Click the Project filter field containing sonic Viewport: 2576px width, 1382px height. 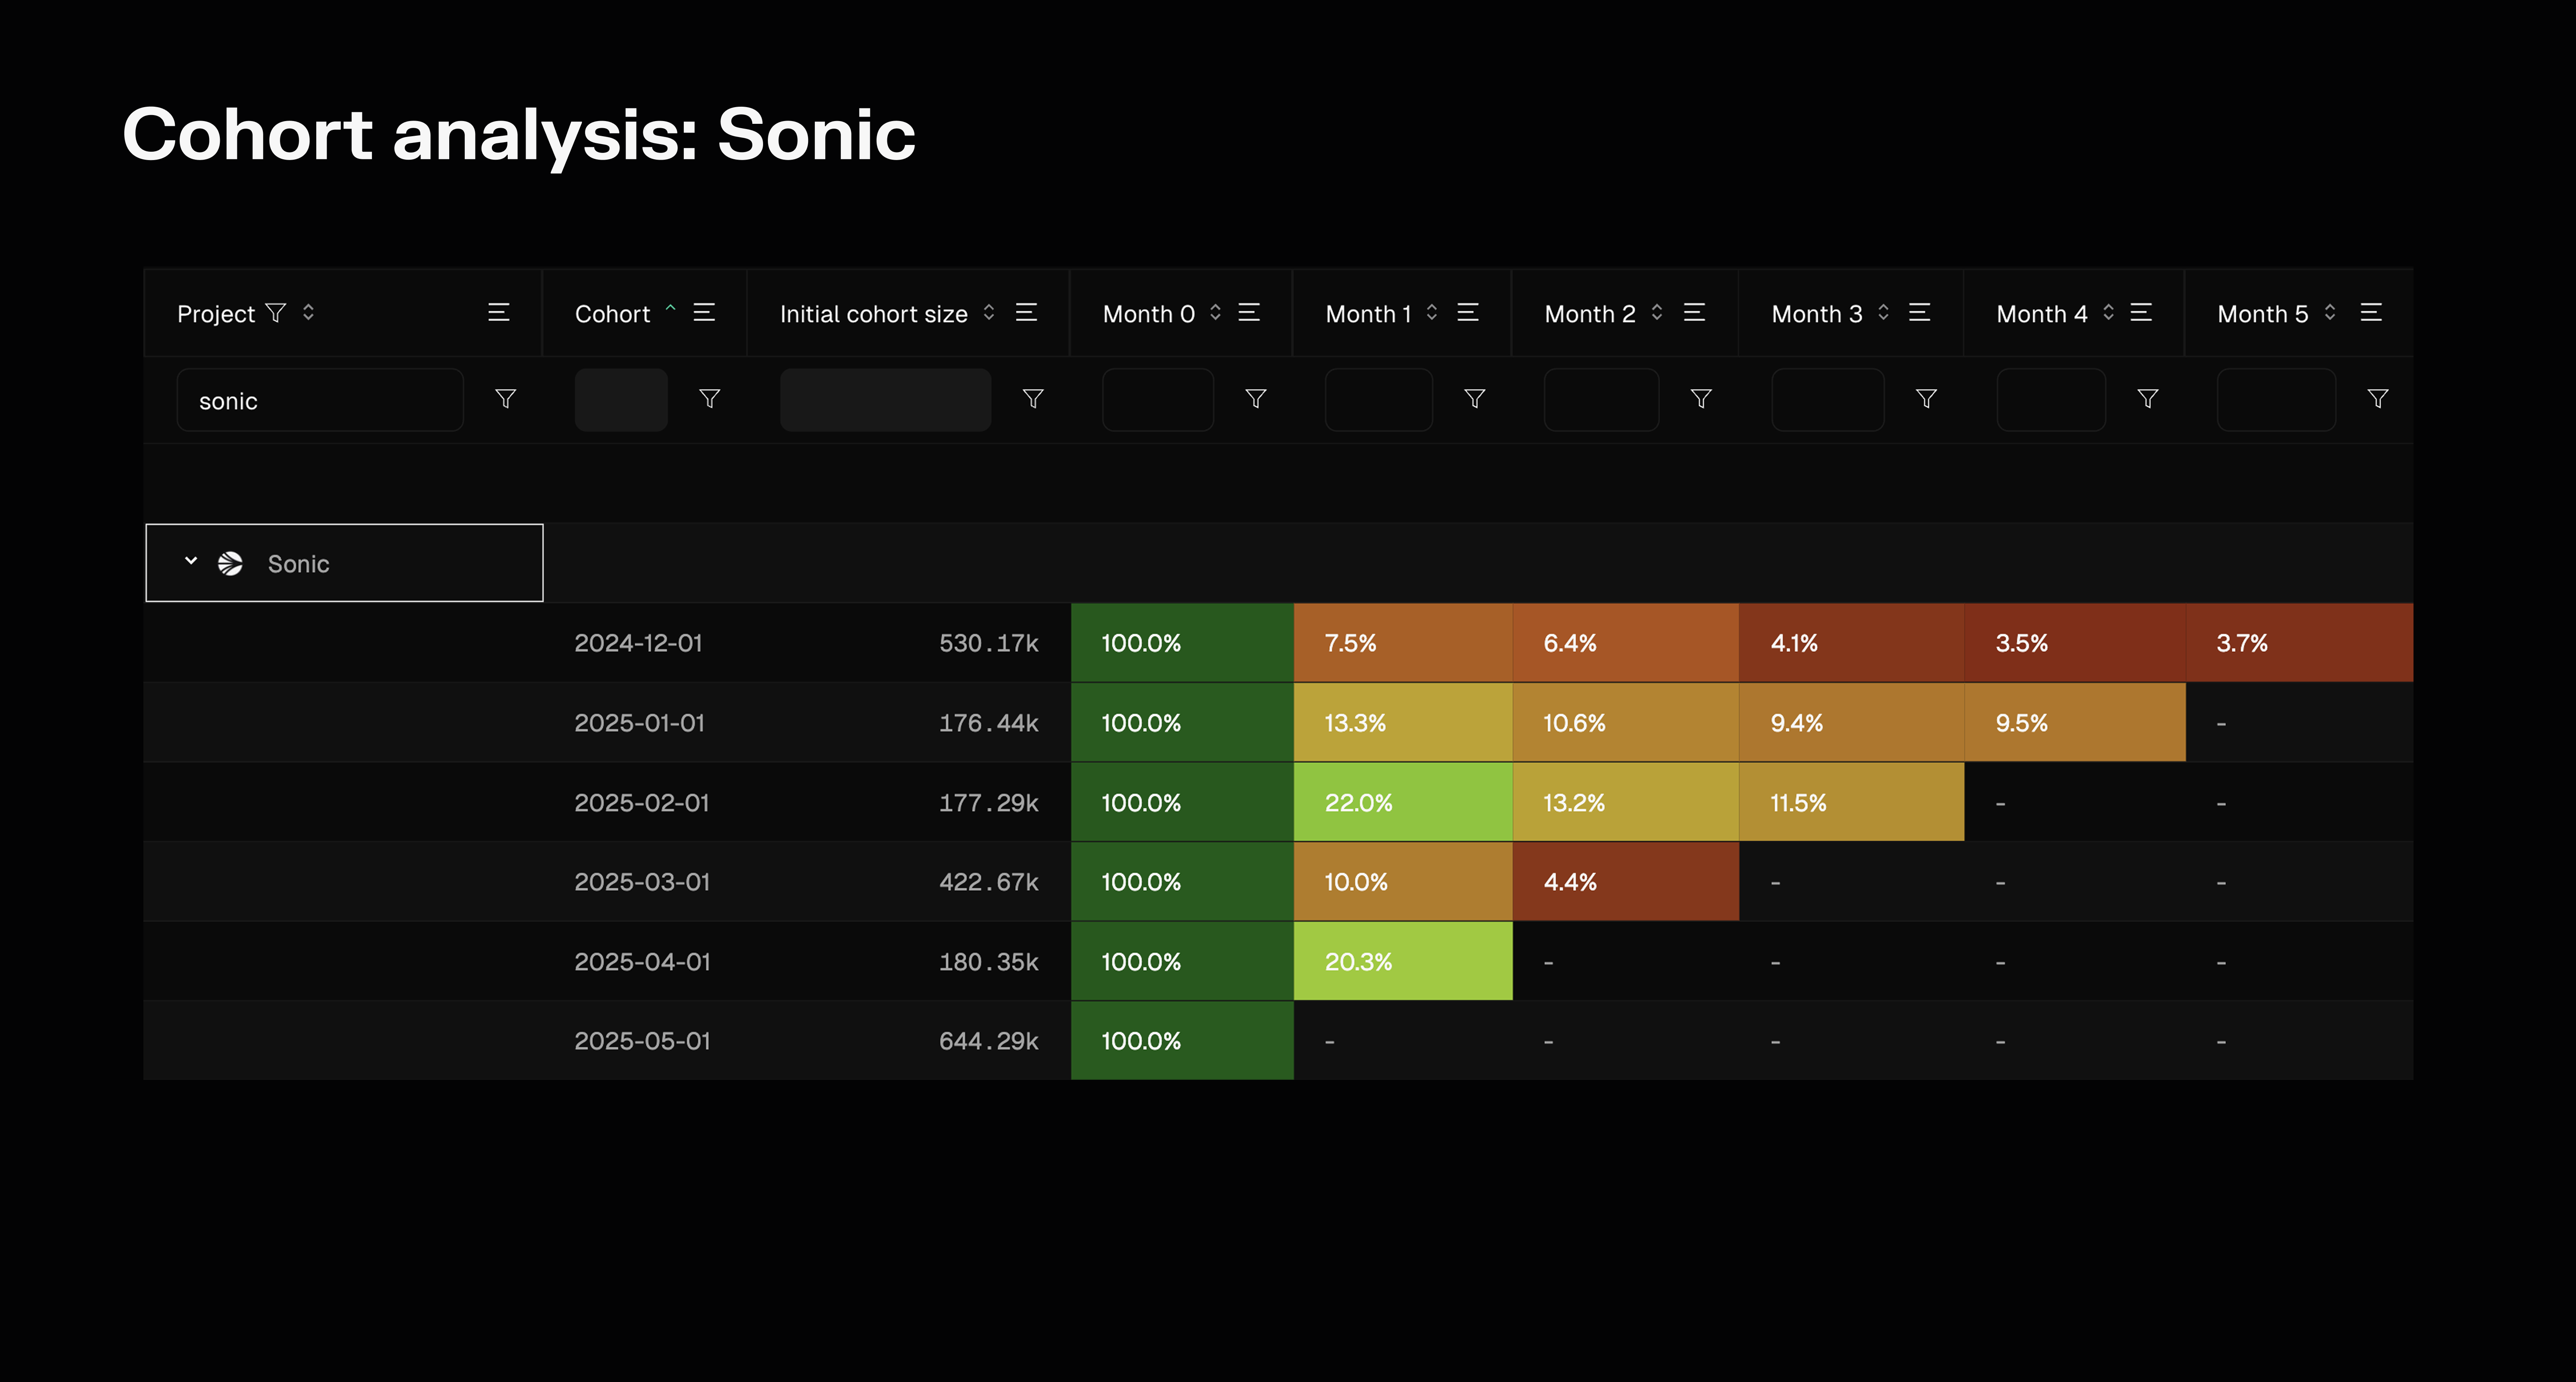click(320, 400)
